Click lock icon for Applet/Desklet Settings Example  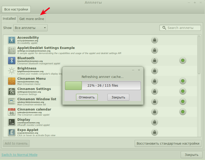point(155,50)
